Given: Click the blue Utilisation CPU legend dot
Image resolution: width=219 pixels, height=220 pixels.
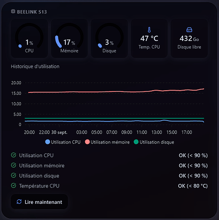Looking at the screenshot, I should pyautogui.click(x=48, y=142).
